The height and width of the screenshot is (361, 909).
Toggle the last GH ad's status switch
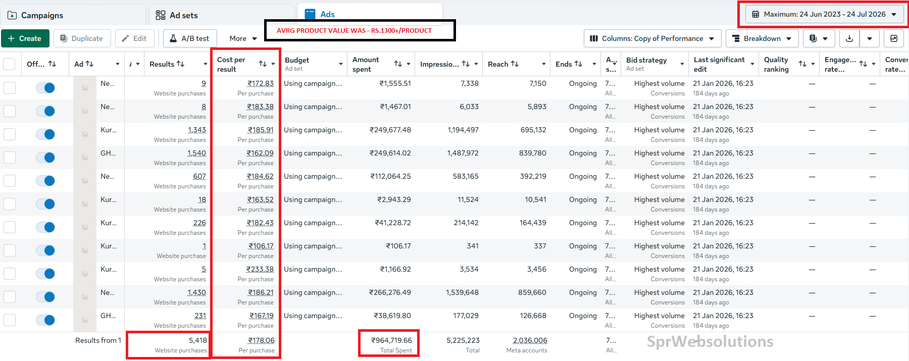pos(45,320)
